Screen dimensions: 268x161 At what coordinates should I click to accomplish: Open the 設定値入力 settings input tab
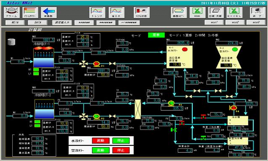point(62,23)
